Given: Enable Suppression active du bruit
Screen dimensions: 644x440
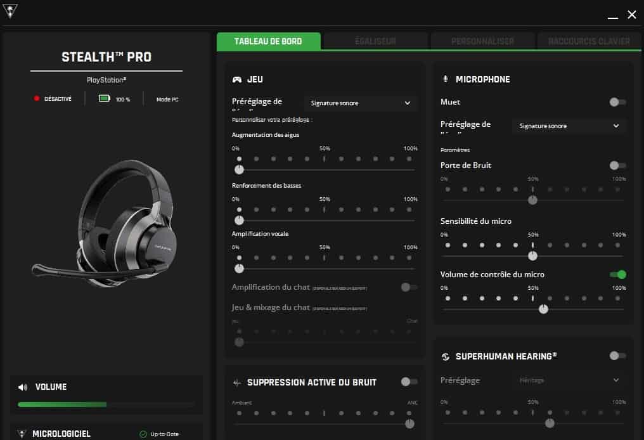Looking at the screenshot, I should [x=409, y=382].
